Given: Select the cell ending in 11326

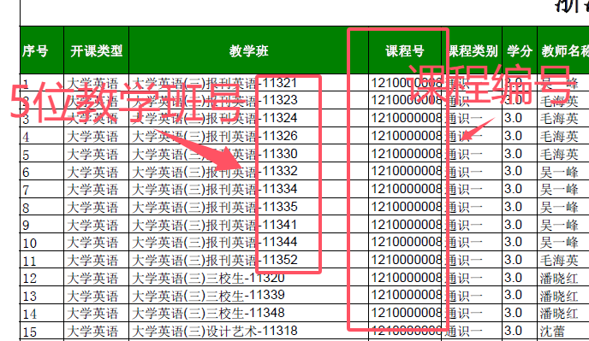Looking at the screenshot, I should coord(248,136).
